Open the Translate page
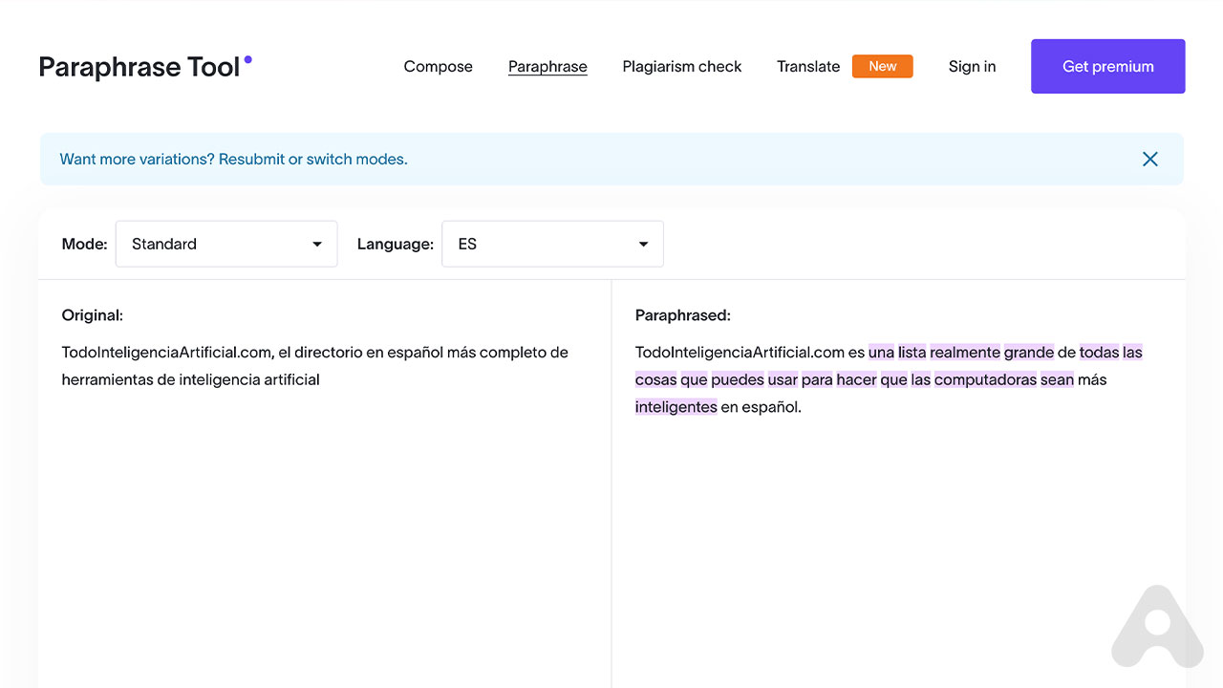 click(x=807, y=67)
